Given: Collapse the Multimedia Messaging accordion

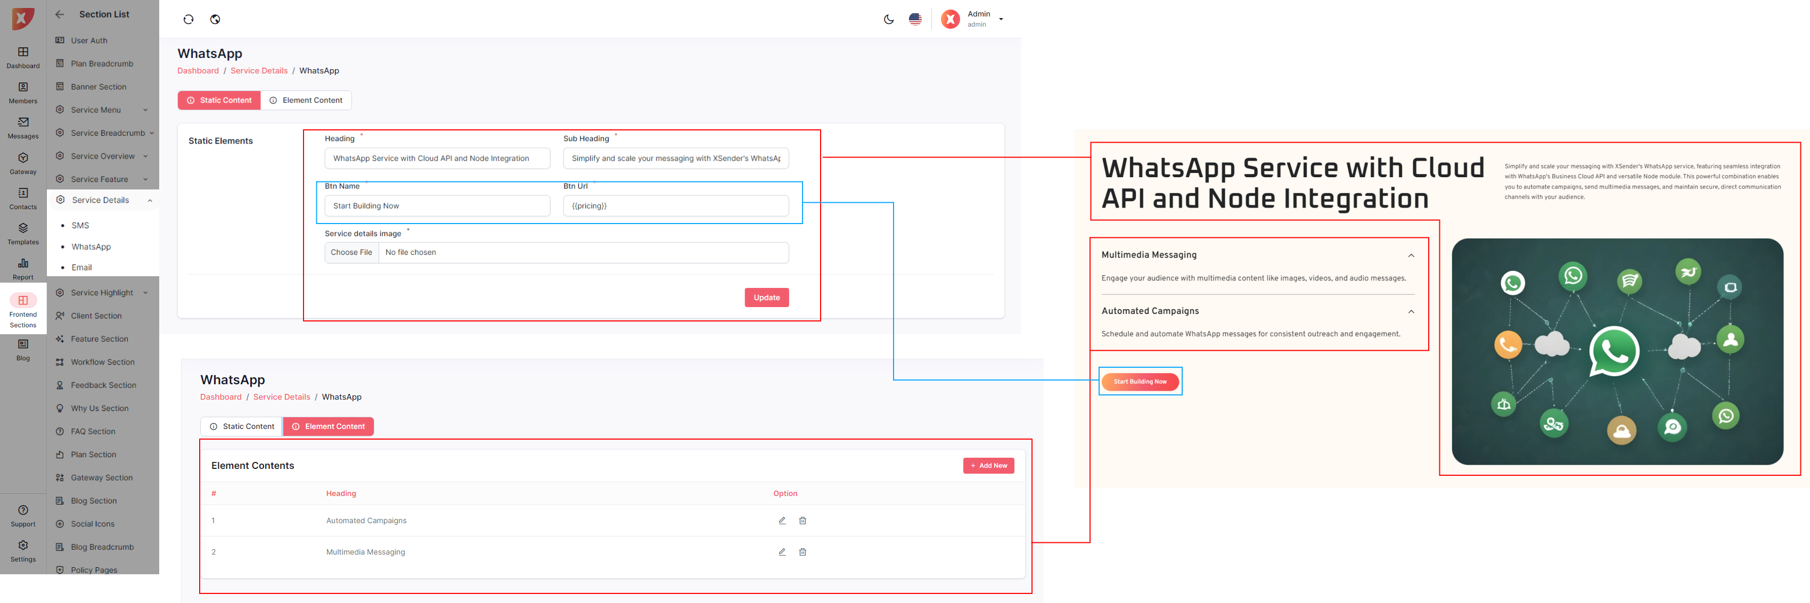Looking at the screenshot, I should [x=1411, y=255].
